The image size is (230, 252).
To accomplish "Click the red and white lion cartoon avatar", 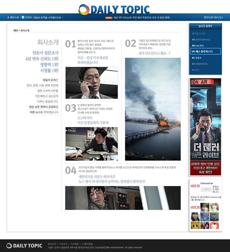I will [x=214, y=225].
